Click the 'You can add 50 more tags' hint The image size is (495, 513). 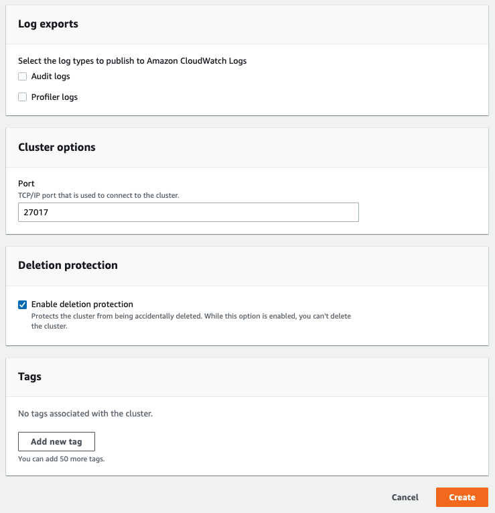(62, 459)
